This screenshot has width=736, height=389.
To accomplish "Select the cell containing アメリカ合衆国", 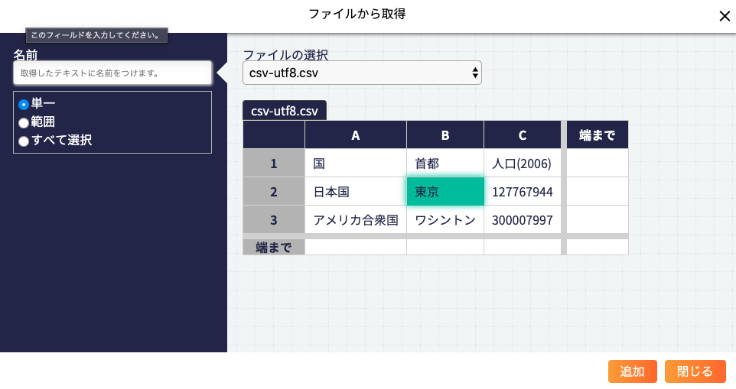I will (355, 219).
